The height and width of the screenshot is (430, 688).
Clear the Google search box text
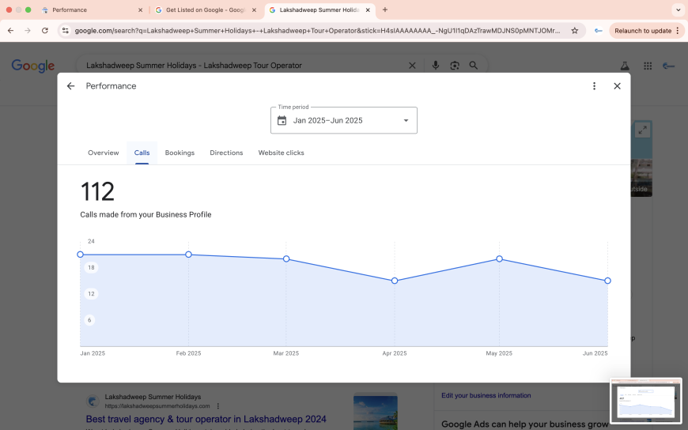pos(411,66)
